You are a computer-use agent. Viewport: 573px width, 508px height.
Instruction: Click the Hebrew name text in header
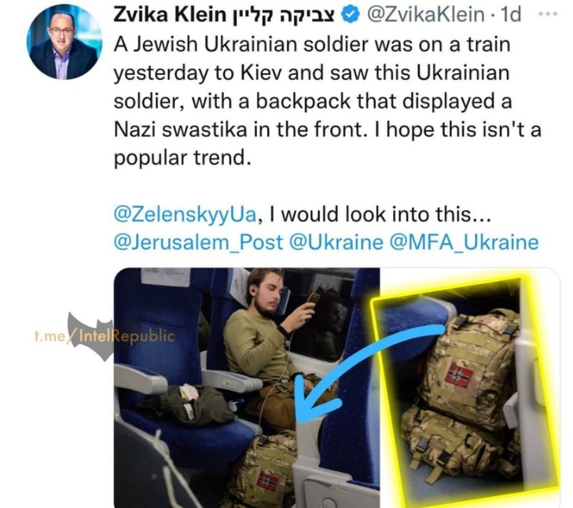coord(283,15)
